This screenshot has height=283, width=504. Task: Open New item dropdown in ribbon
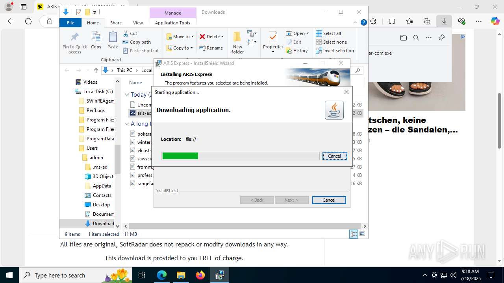252,33
